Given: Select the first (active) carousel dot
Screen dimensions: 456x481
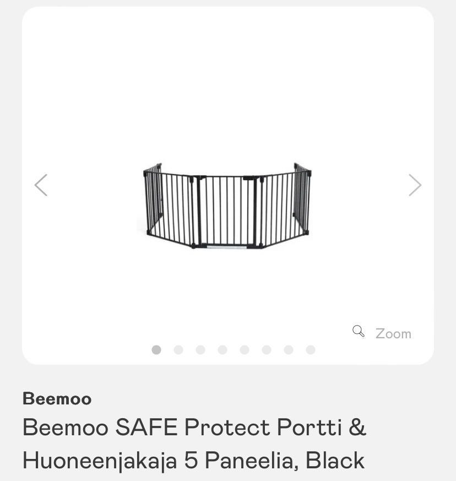Looking at the screenshot, I should [x=156, y=350].
